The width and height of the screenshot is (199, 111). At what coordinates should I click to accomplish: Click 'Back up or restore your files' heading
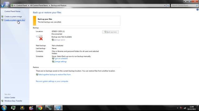pos(47,12)
